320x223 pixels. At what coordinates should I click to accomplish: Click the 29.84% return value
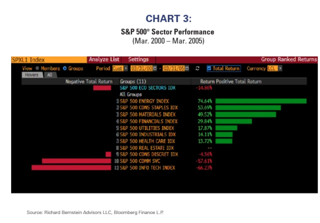tap(205, 121)
